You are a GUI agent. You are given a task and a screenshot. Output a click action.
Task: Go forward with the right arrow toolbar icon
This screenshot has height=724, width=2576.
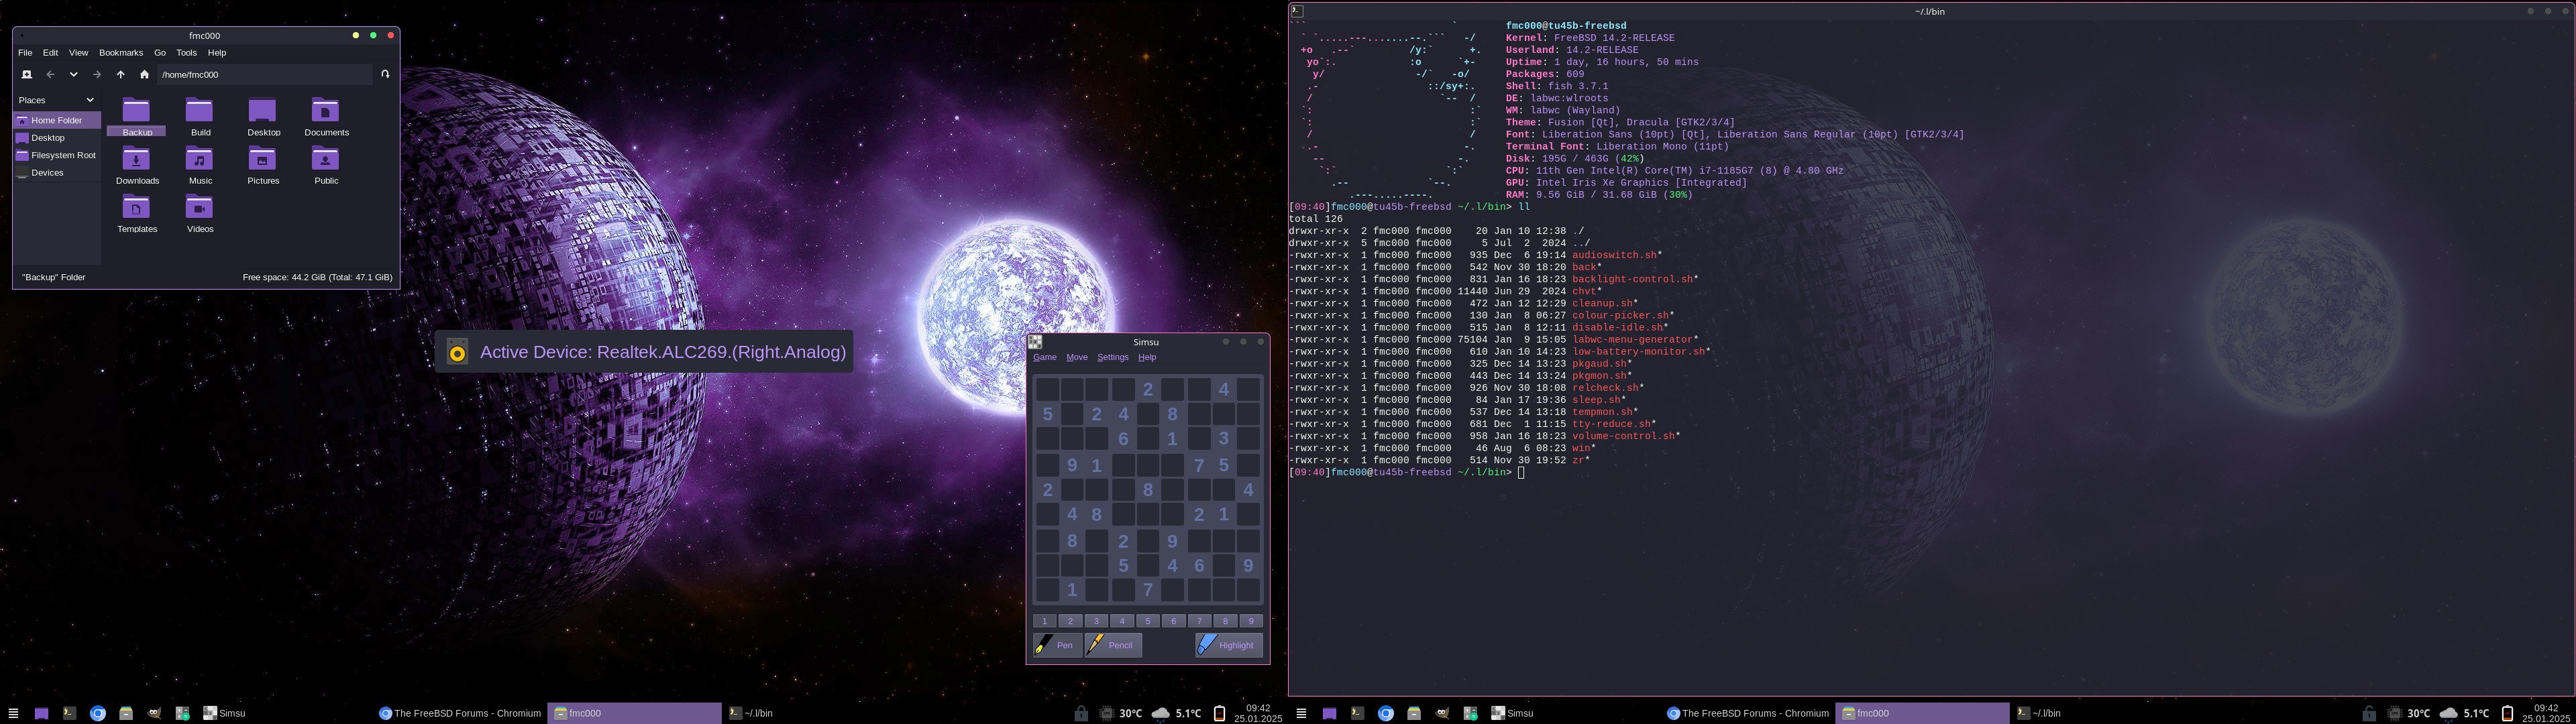click(x=97, y=74)
